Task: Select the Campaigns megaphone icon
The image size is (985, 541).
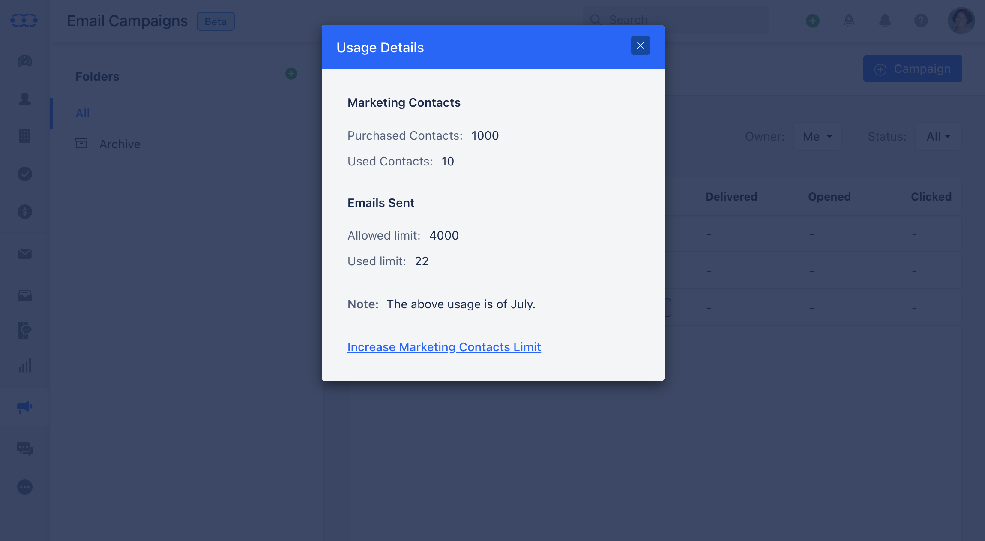Action: (x=25, y=407)
